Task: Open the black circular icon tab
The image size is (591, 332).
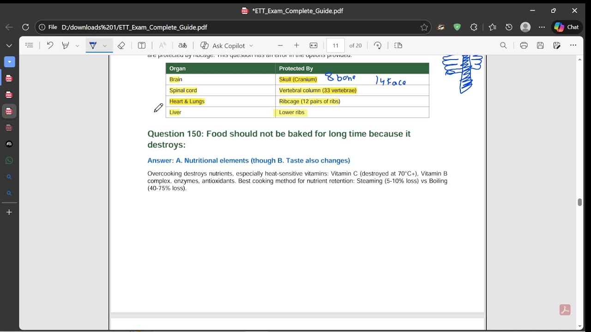Action: click(9, 144)
